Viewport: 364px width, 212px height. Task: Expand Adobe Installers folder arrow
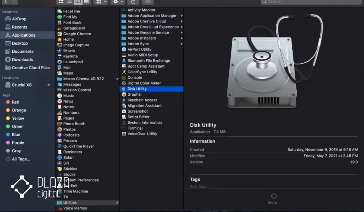click(182, 38)
